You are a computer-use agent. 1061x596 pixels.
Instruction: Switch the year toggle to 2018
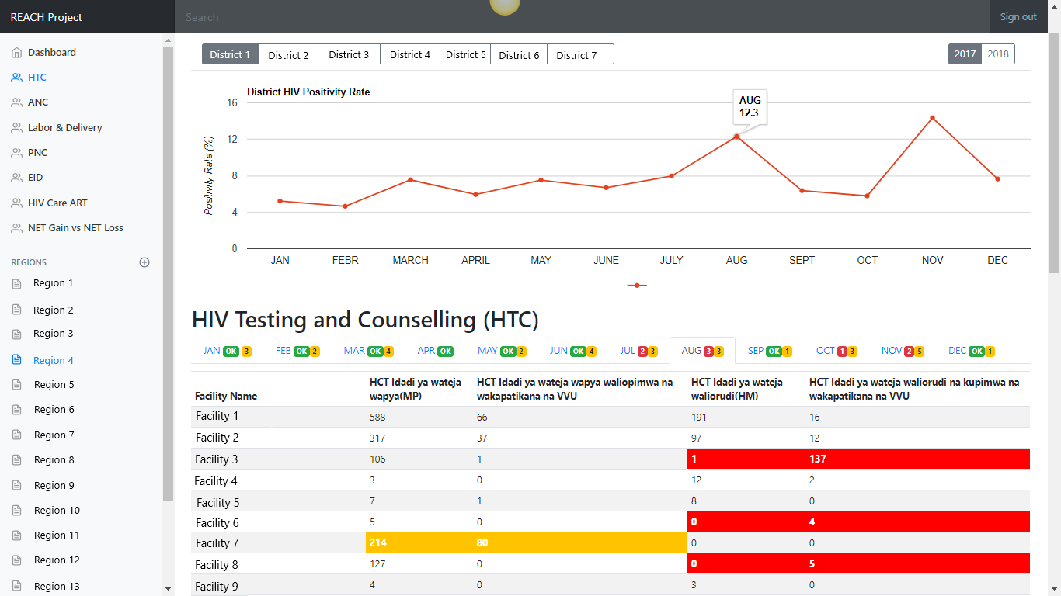click(x=999, y=54)
